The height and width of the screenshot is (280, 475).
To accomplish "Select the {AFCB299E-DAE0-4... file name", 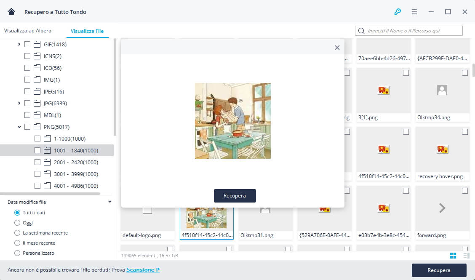I will click(x=442, y=58).
